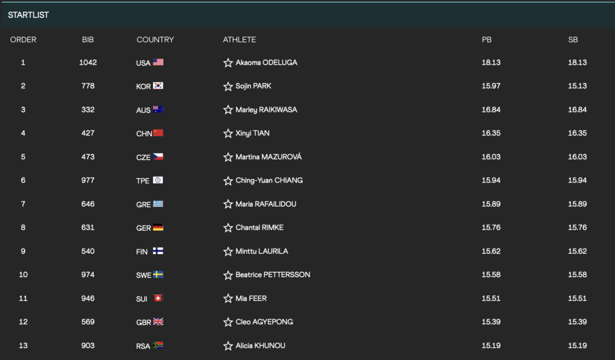Sort by the SB column header
Image resolution: width=615 pixels, height=360 pixels.
573,40
